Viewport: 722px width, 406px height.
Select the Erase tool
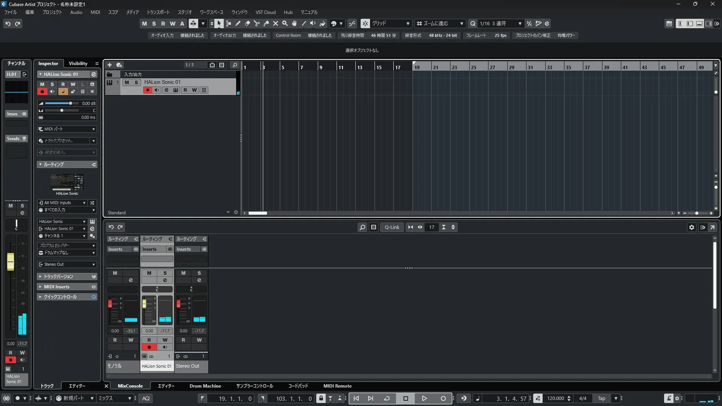[247, 24]
